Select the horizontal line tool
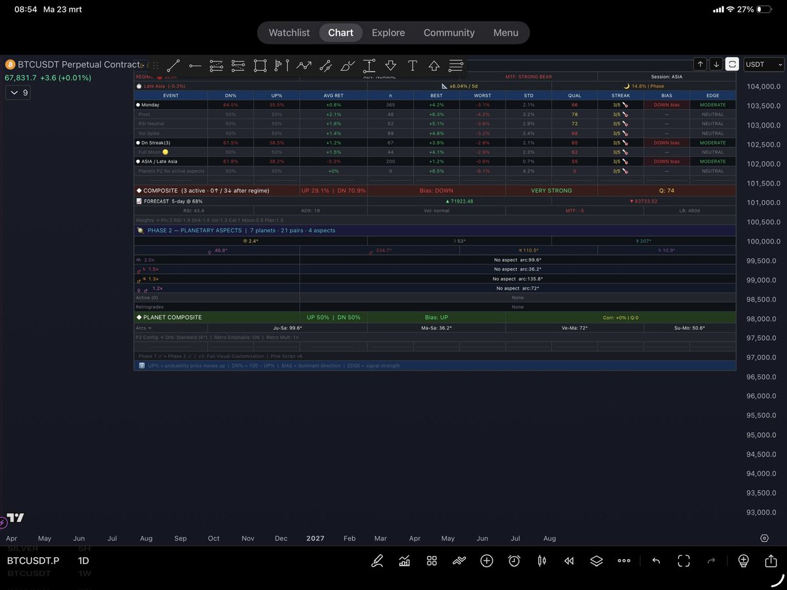Screen dimensions: 787x590 tap(195, 66)
